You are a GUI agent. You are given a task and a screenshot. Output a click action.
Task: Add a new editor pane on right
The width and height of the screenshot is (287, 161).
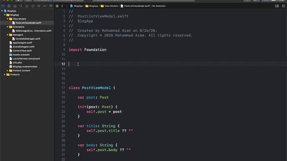pyautogui.click(x=283, y=6)
